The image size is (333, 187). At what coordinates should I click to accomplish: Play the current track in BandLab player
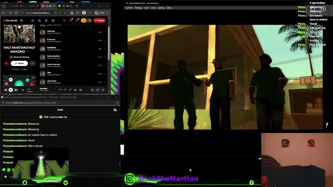coord(11,90)
